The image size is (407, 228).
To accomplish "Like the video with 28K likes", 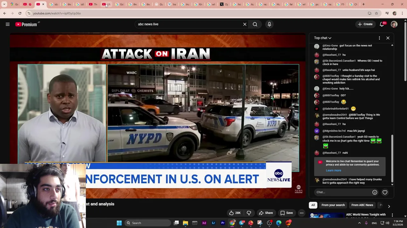I will coord(235,213).
